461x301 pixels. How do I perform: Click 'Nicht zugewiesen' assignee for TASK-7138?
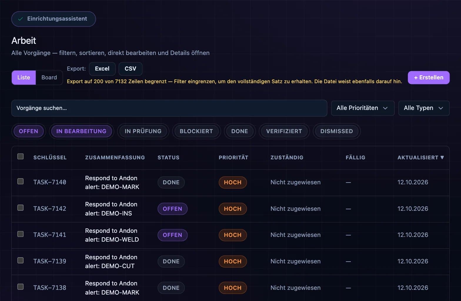(x=295, y=288)
